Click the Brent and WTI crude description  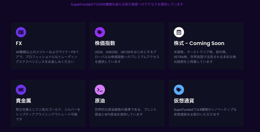(125, 112)
